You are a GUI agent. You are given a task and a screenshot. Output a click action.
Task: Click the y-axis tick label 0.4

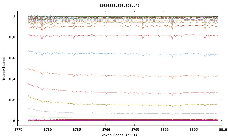point(12,79)
